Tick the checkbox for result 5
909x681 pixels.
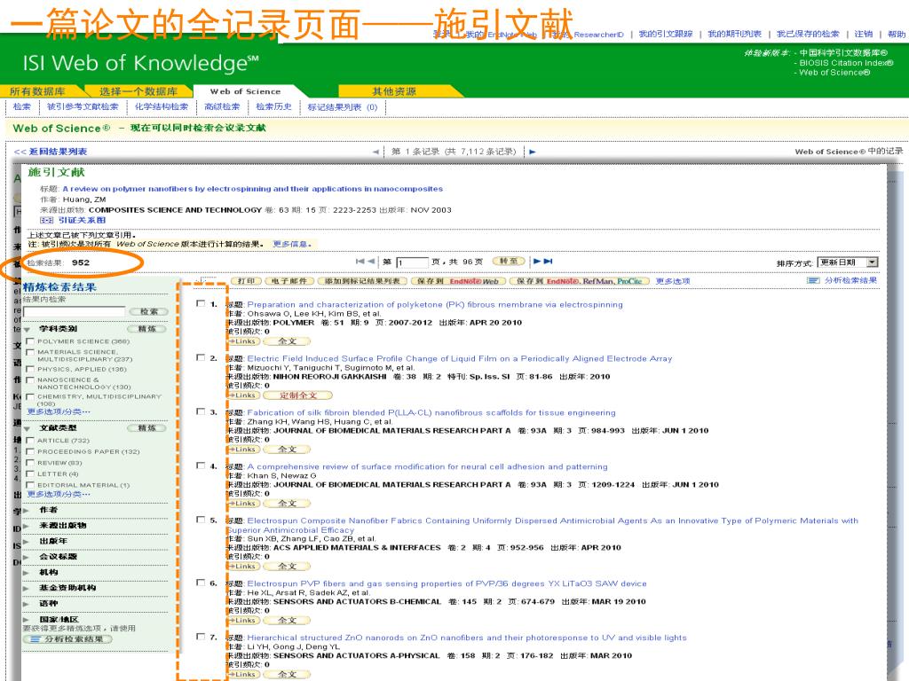tap(201, 520)
